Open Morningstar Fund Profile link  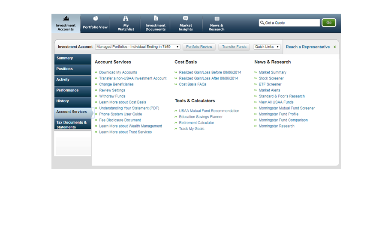(x=279, y=114)
